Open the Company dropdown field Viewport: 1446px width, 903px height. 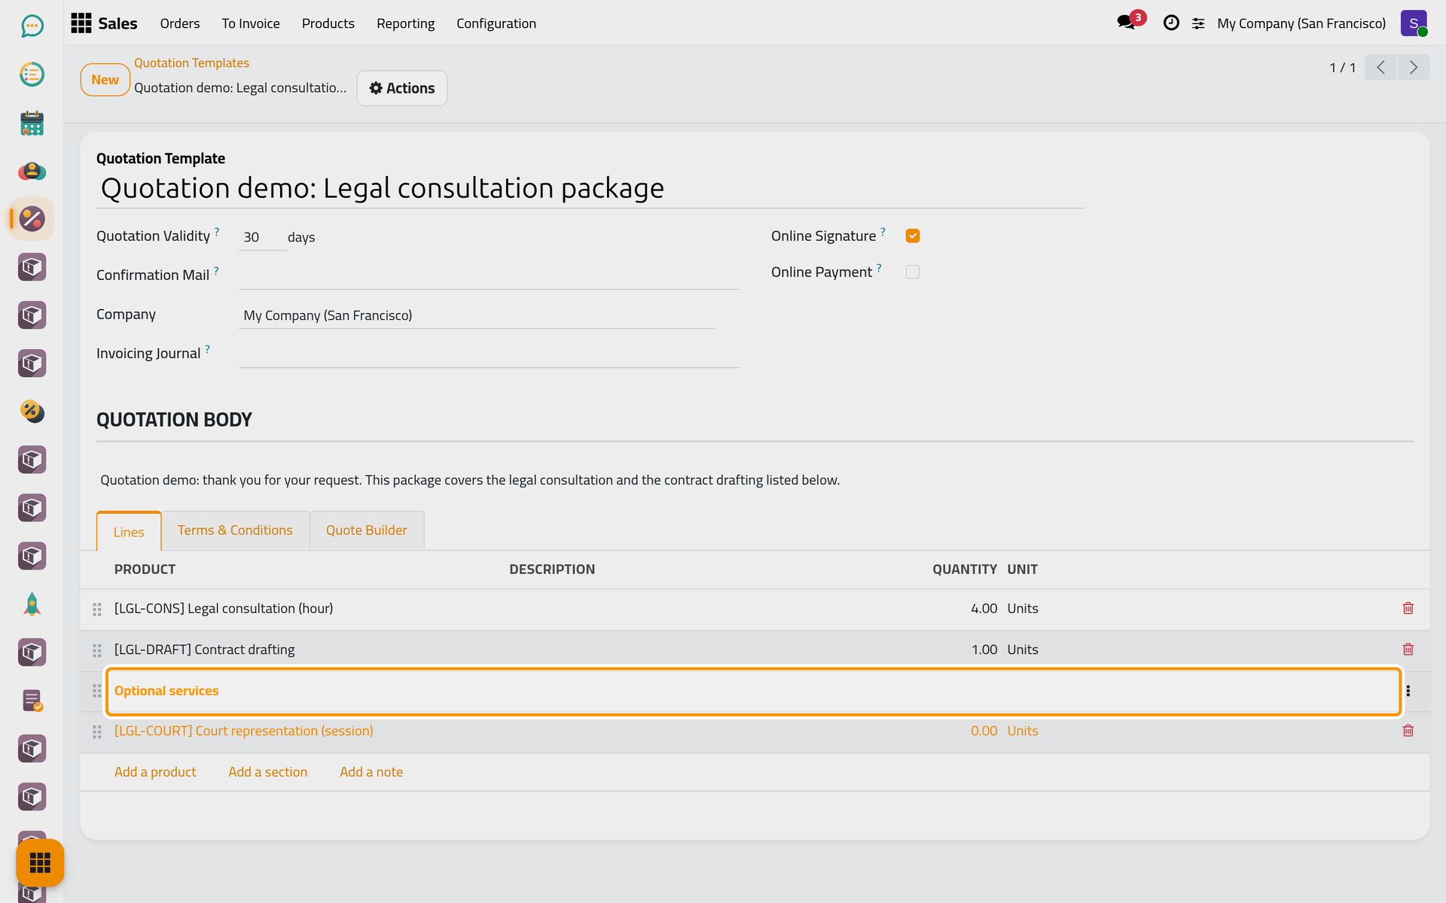(x=476, y=315)
